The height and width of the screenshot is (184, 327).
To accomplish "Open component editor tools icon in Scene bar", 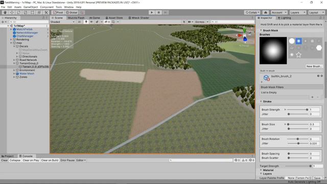I will (x=184, y=21).
